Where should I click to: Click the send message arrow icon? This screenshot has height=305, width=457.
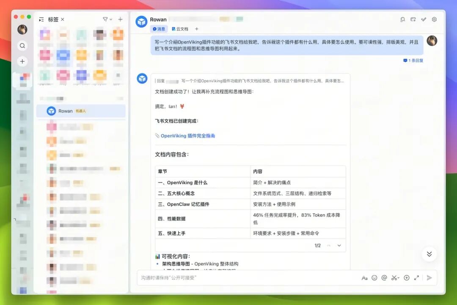(429, 278)
